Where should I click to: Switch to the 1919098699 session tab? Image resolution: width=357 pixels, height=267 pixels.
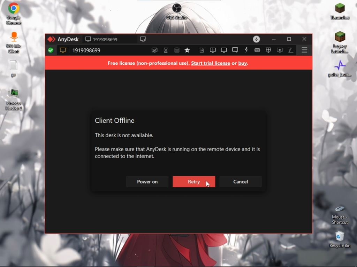click(x=110, y=39)
